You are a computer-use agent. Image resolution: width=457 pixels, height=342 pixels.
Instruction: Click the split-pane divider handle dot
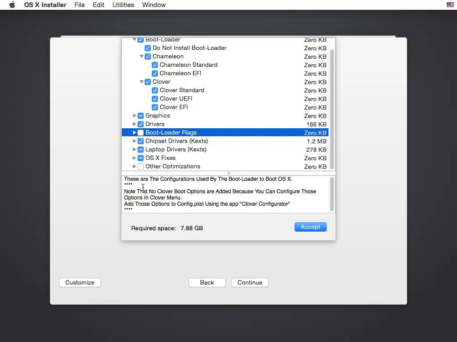point(228,173)
